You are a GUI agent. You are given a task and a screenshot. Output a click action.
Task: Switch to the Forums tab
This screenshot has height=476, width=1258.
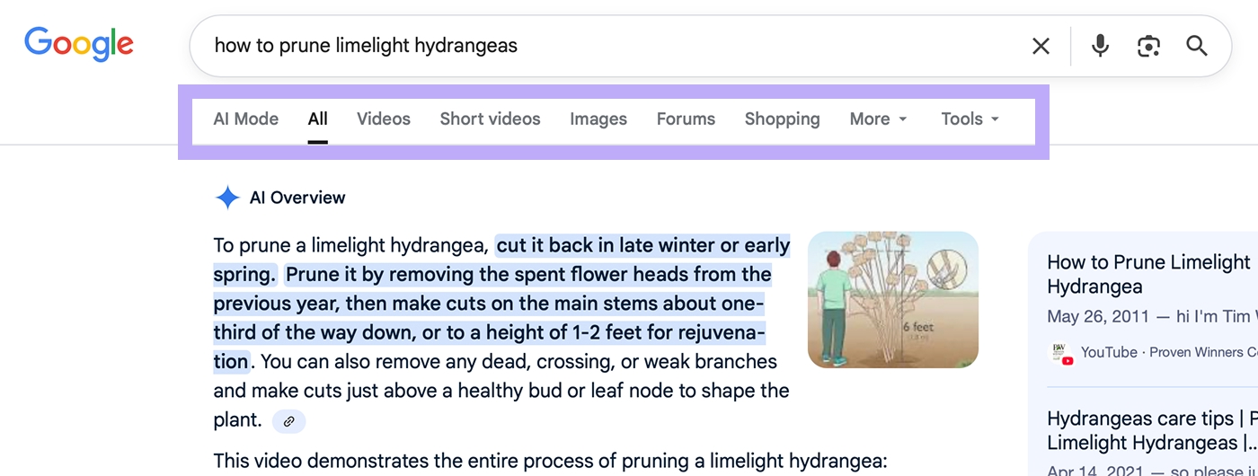[686, 119]
